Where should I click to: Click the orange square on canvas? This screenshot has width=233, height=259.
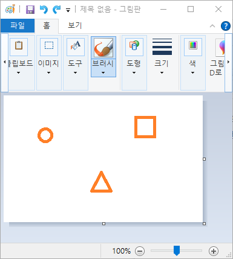[x=145, y=127]
